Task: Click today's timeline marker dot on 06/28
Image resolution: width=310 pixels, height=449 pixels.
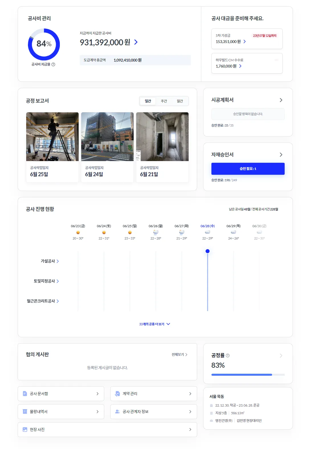Action: 208,251
